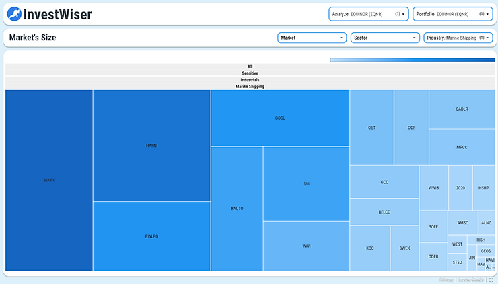
Task: Select the ODFB treemap tile
Action: click(x=433, y=256)
